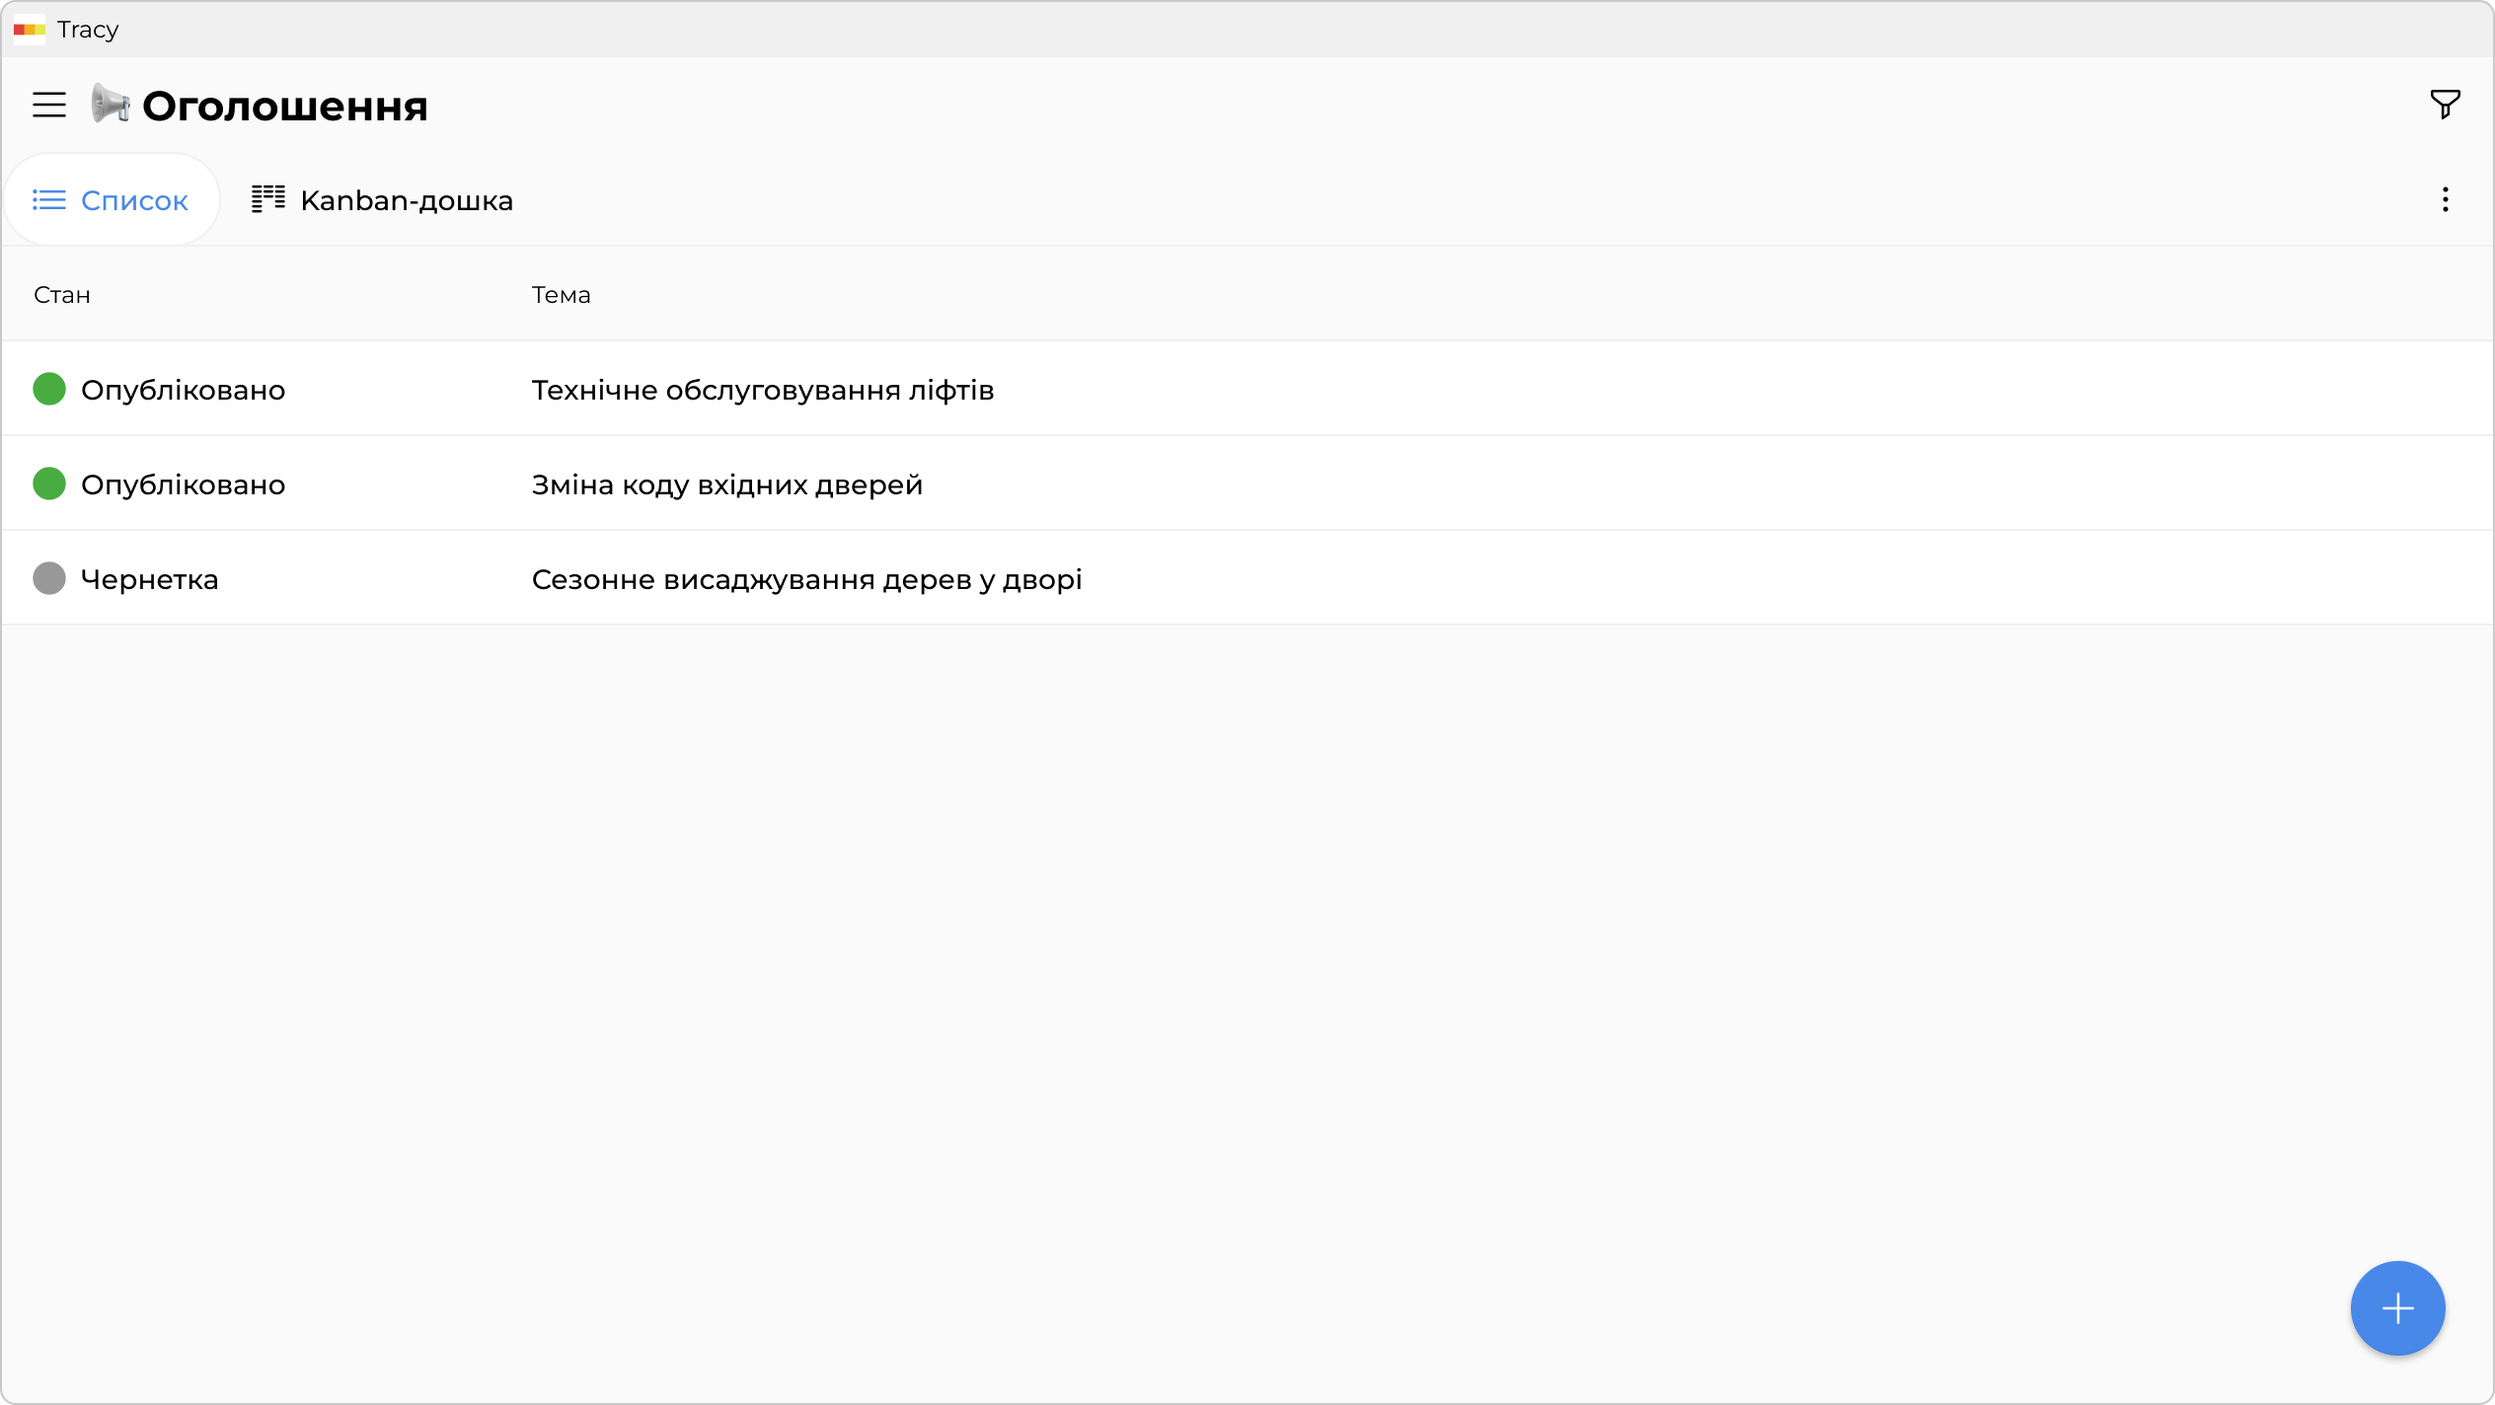Open the filter funnel icon

[x=2445, y=104]
